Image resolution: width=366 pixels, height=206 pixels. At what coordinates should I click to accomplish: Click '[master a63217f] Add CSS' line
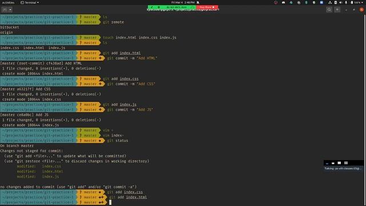point(25,89)
